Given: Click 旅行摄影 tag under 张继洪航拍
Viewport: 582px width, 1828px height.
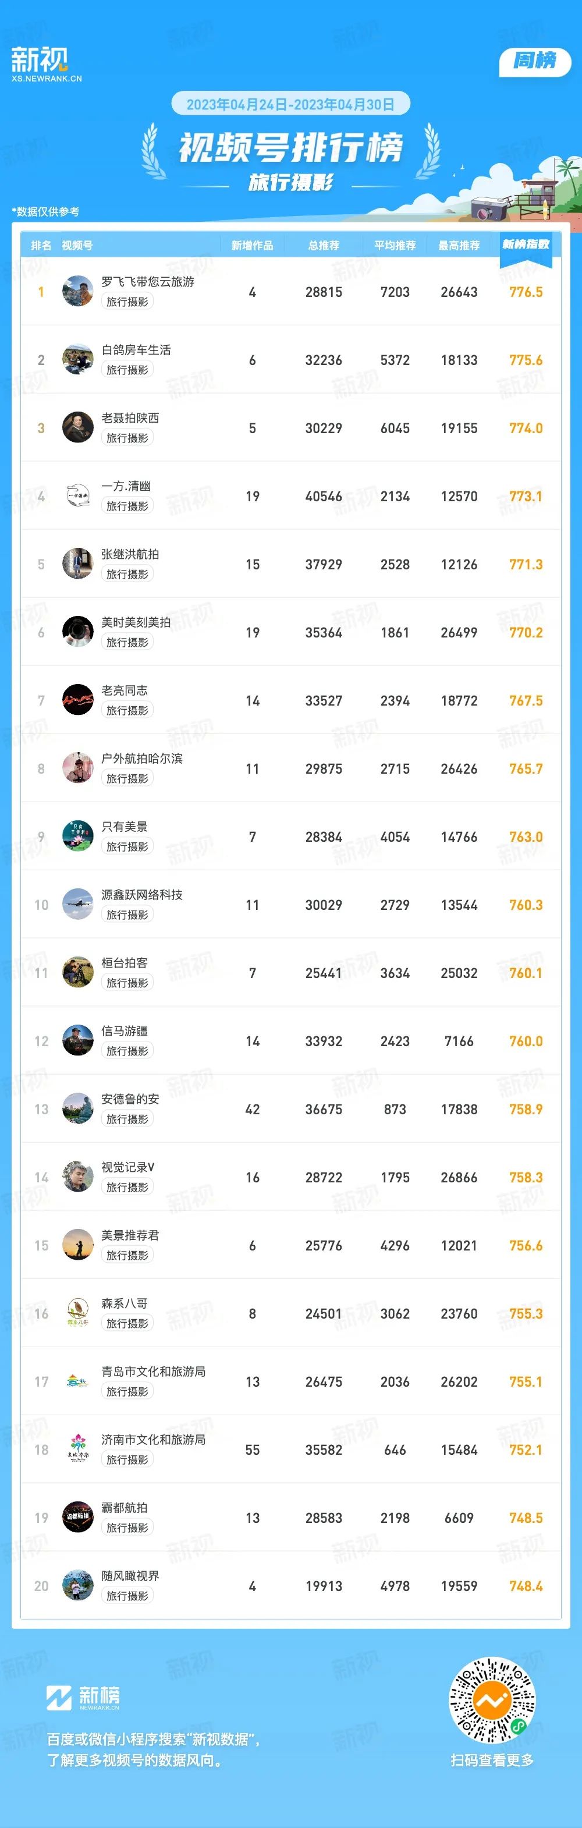Looking at the screenshot, I should (x=127, y=574).
